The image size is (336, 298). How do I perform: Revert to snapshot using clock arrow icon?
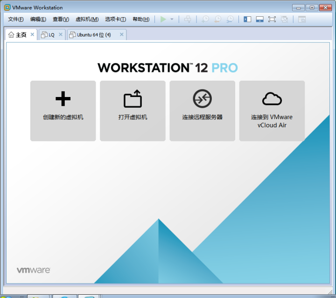(x=218, y=19)
